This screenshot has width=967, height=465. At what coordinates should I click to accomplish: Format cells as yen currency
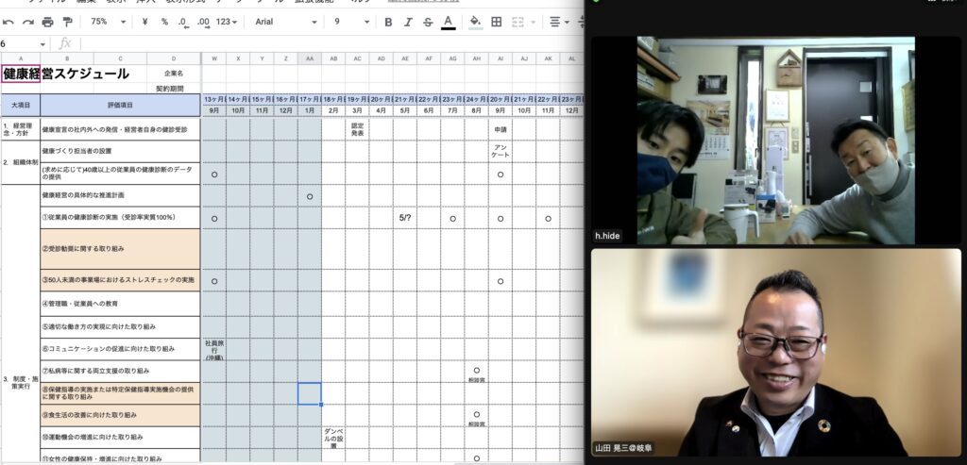pos(144,22)
